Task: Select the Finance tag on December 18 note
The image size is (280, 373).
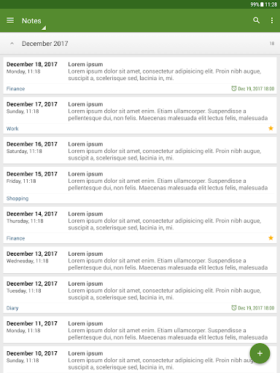Action: [x=15, y=89]
